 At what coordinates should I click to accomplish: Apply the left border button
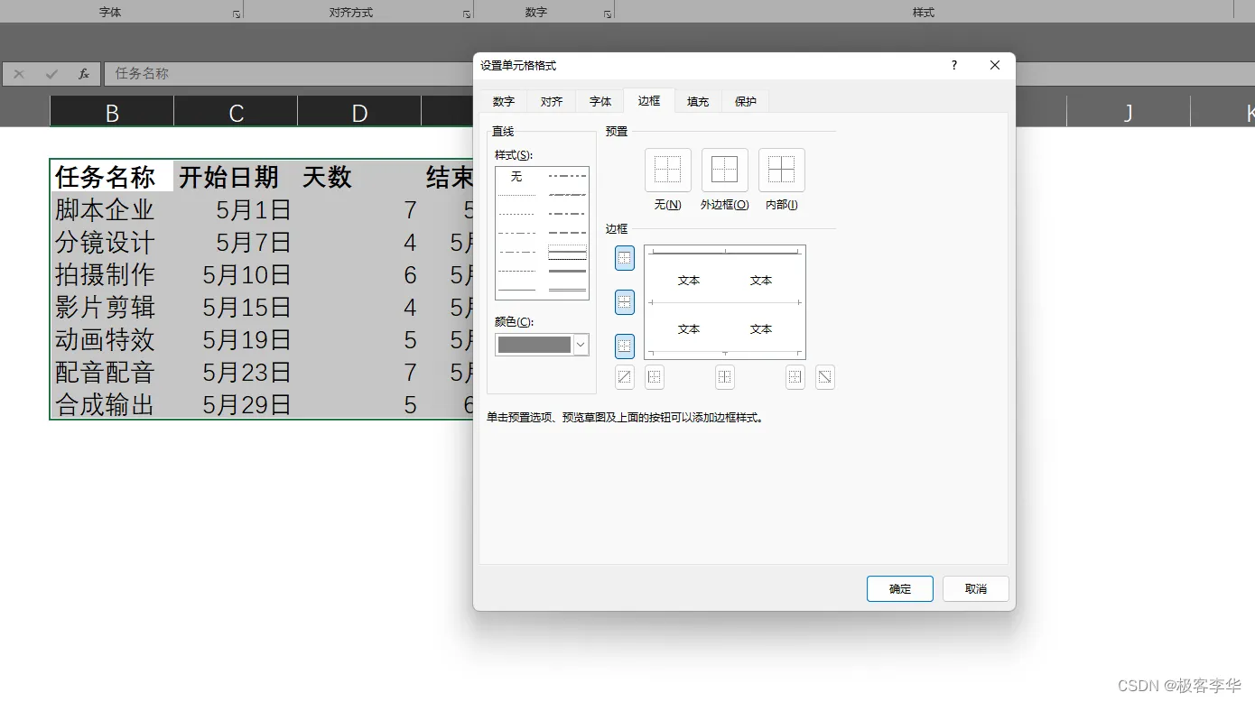[x=655, y=377]
